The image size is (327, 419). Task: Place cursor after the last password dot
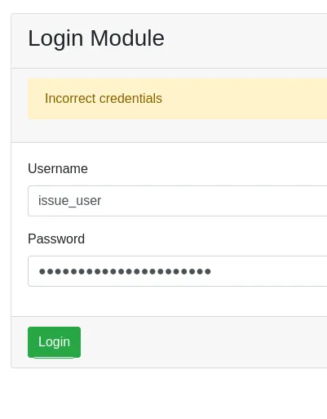(212, 271)
